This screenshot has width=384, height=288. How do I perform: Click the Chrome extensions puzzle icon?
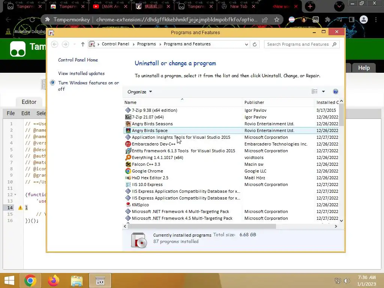pos(328,19)
